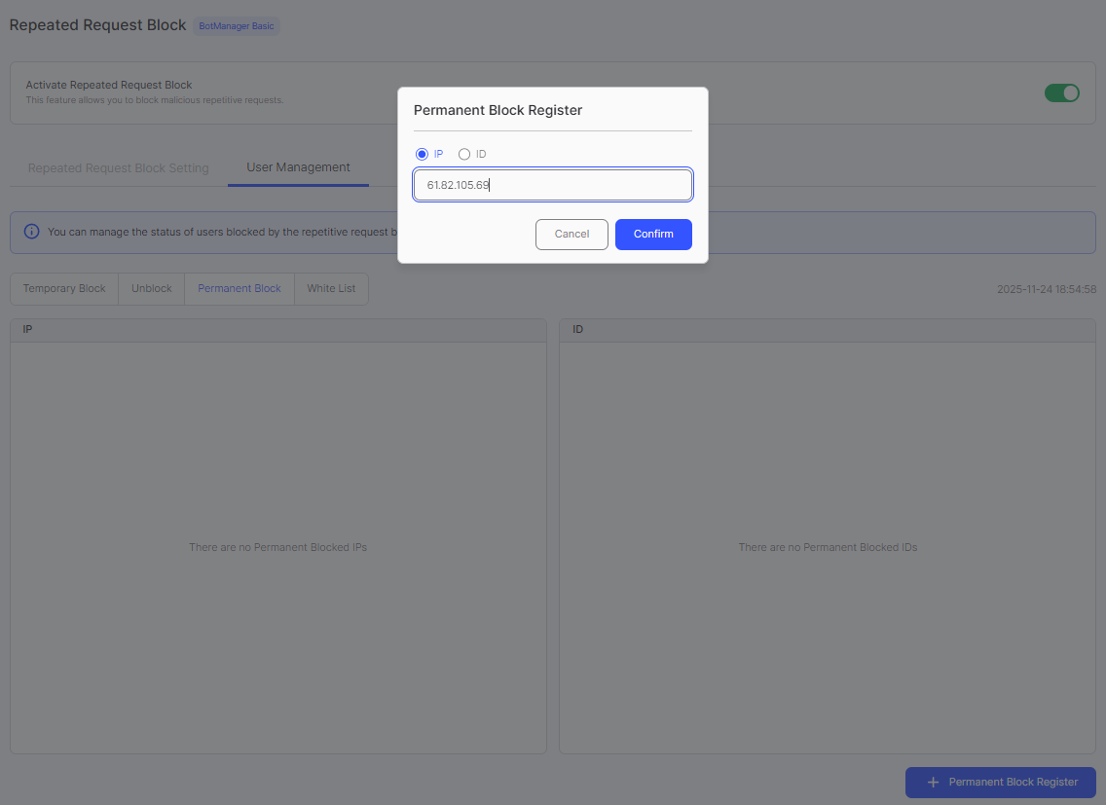Click the plus icon on Permanent Block Register button

click(934, 782)
